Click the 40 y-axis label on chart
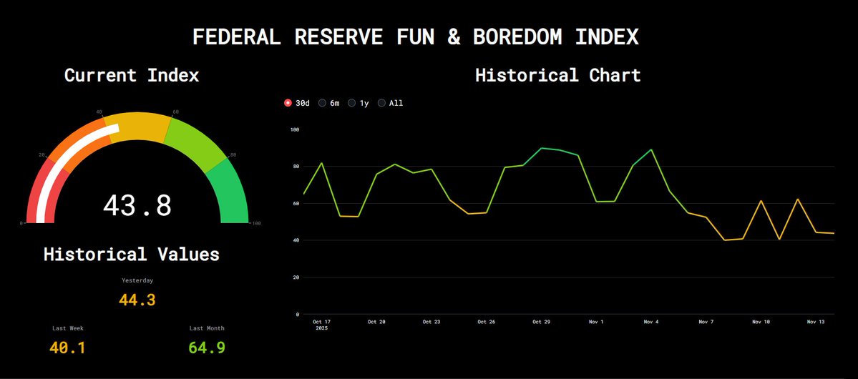This screenshot has height=379, width=858. point(296,240)
